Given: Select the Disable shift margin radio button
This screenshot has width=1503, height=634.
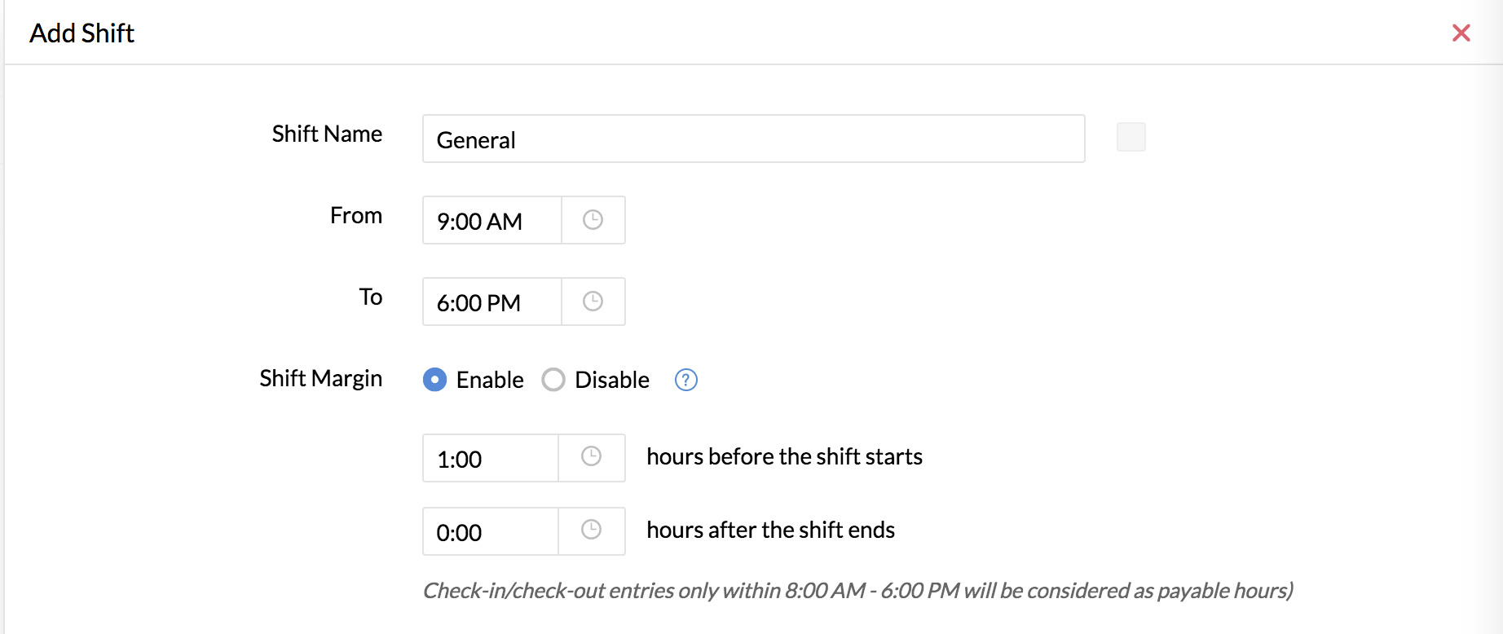Looking at the screenshot, I should point(553,380).
